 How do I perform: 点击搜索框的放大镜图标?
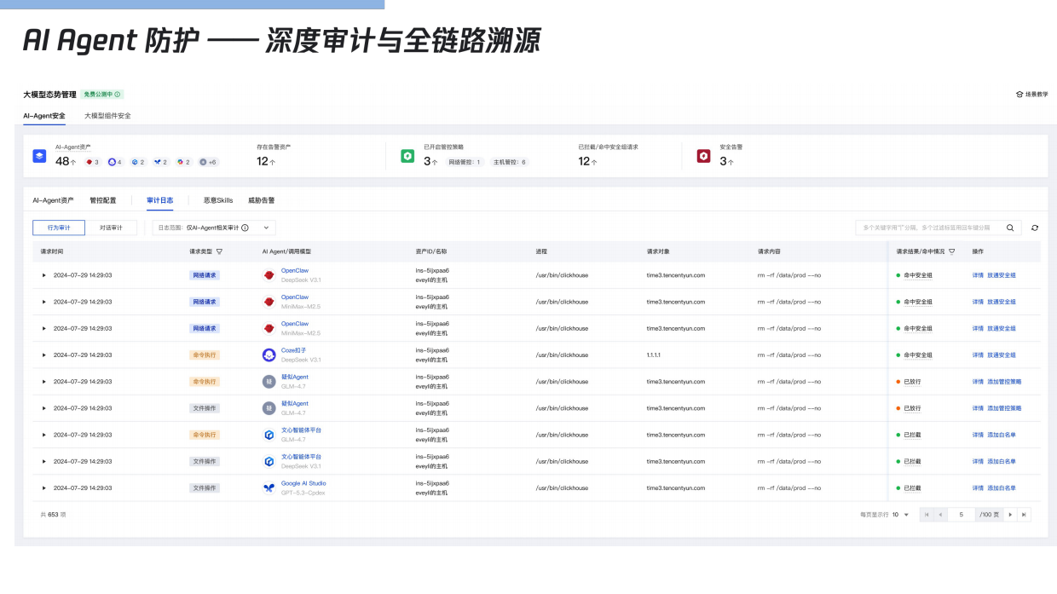(x=1010, y=228)
